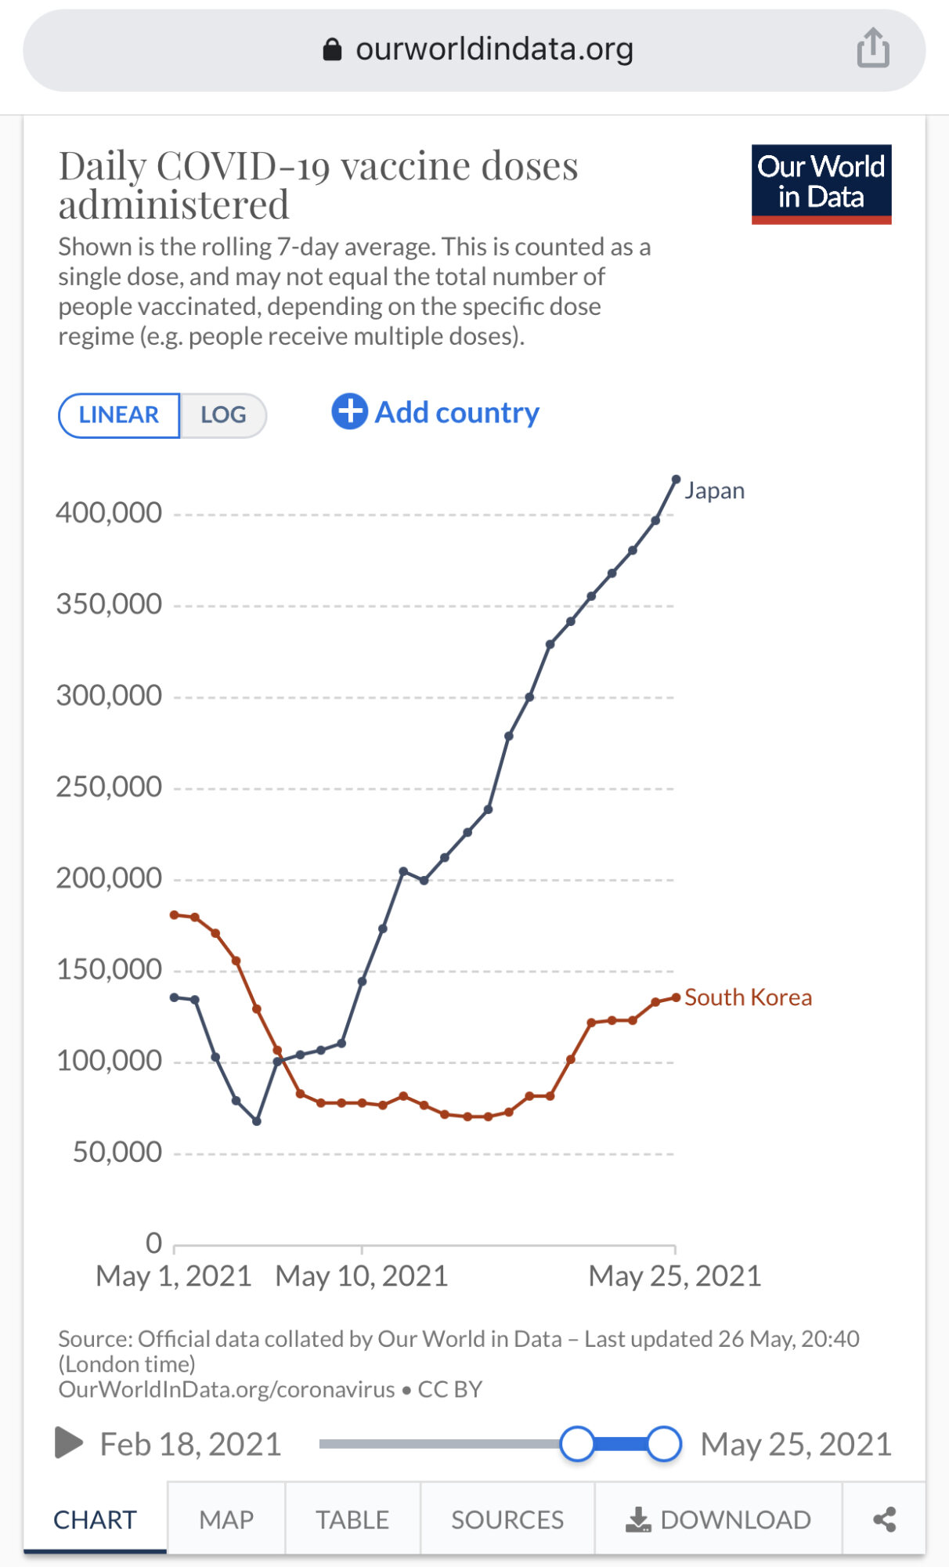The image size is (949, 1567).
Task: Switch to the SOURCES tab
Action: click(x=507, y=1519)
